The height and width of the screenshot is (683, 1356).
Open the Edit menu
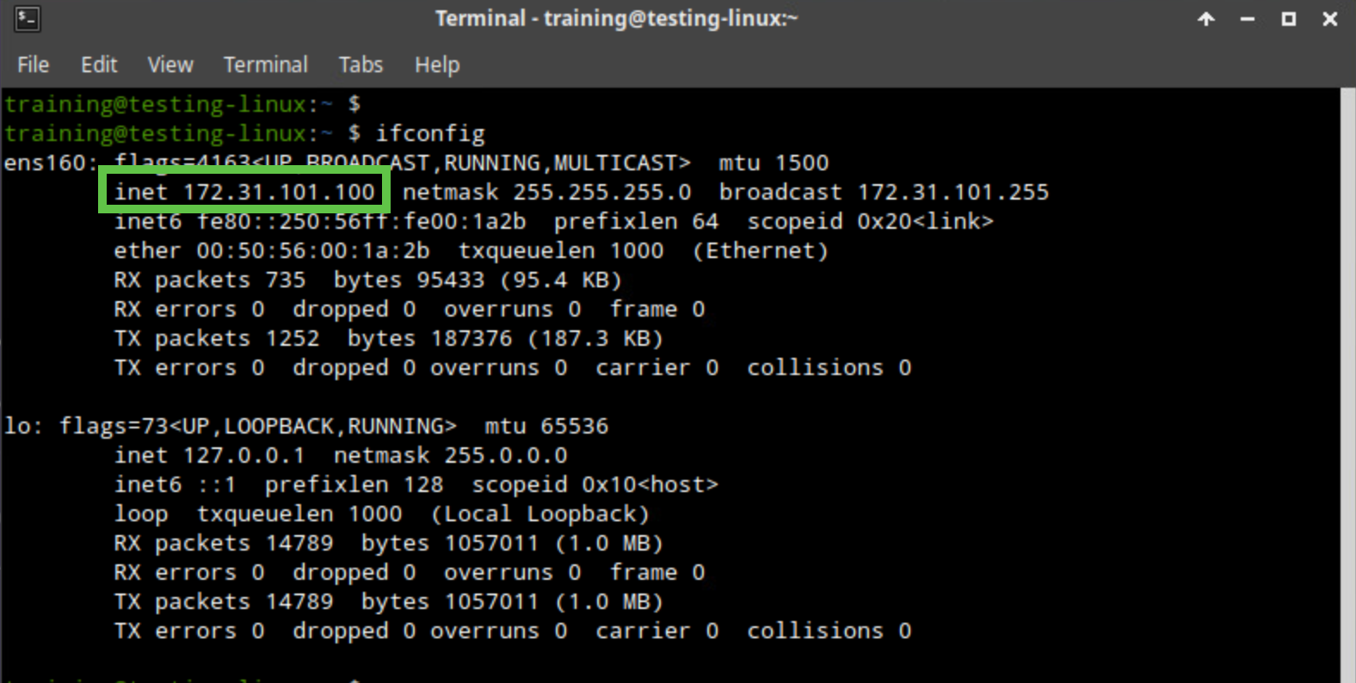coord(99,65)
